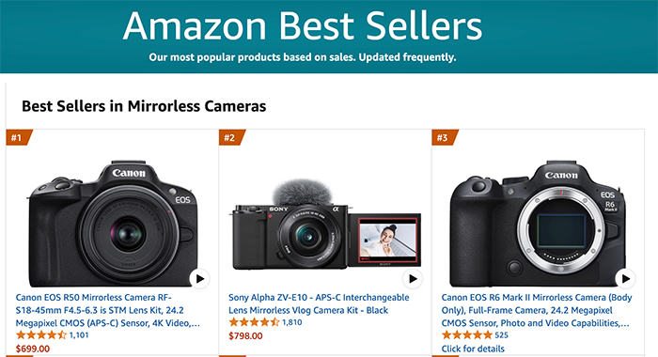Open the Canon EOS R50 camera image
658x357 pixels.
coord(113,224)
